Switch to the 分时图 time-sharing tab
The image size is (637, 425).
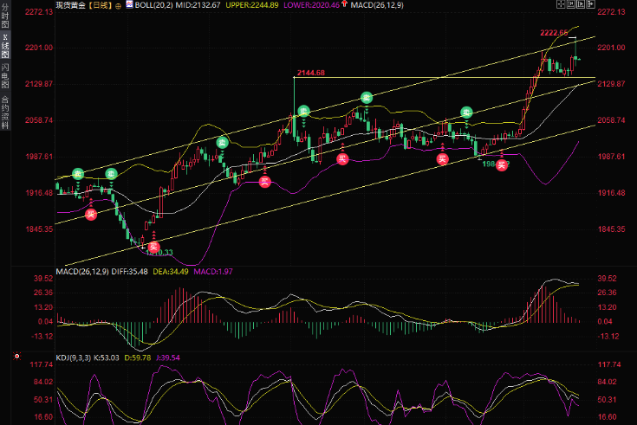click(5, 16)
